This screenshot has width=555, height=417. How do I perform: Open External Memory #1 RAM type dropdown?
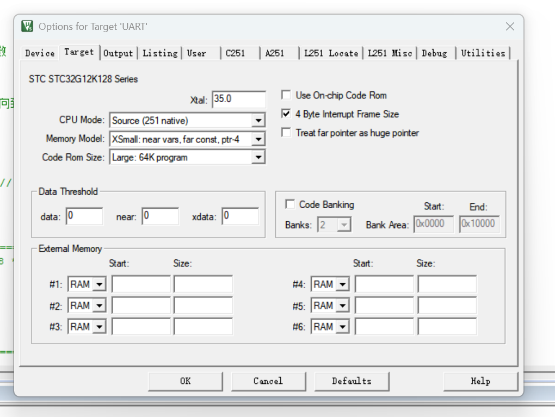click(99, 284)
